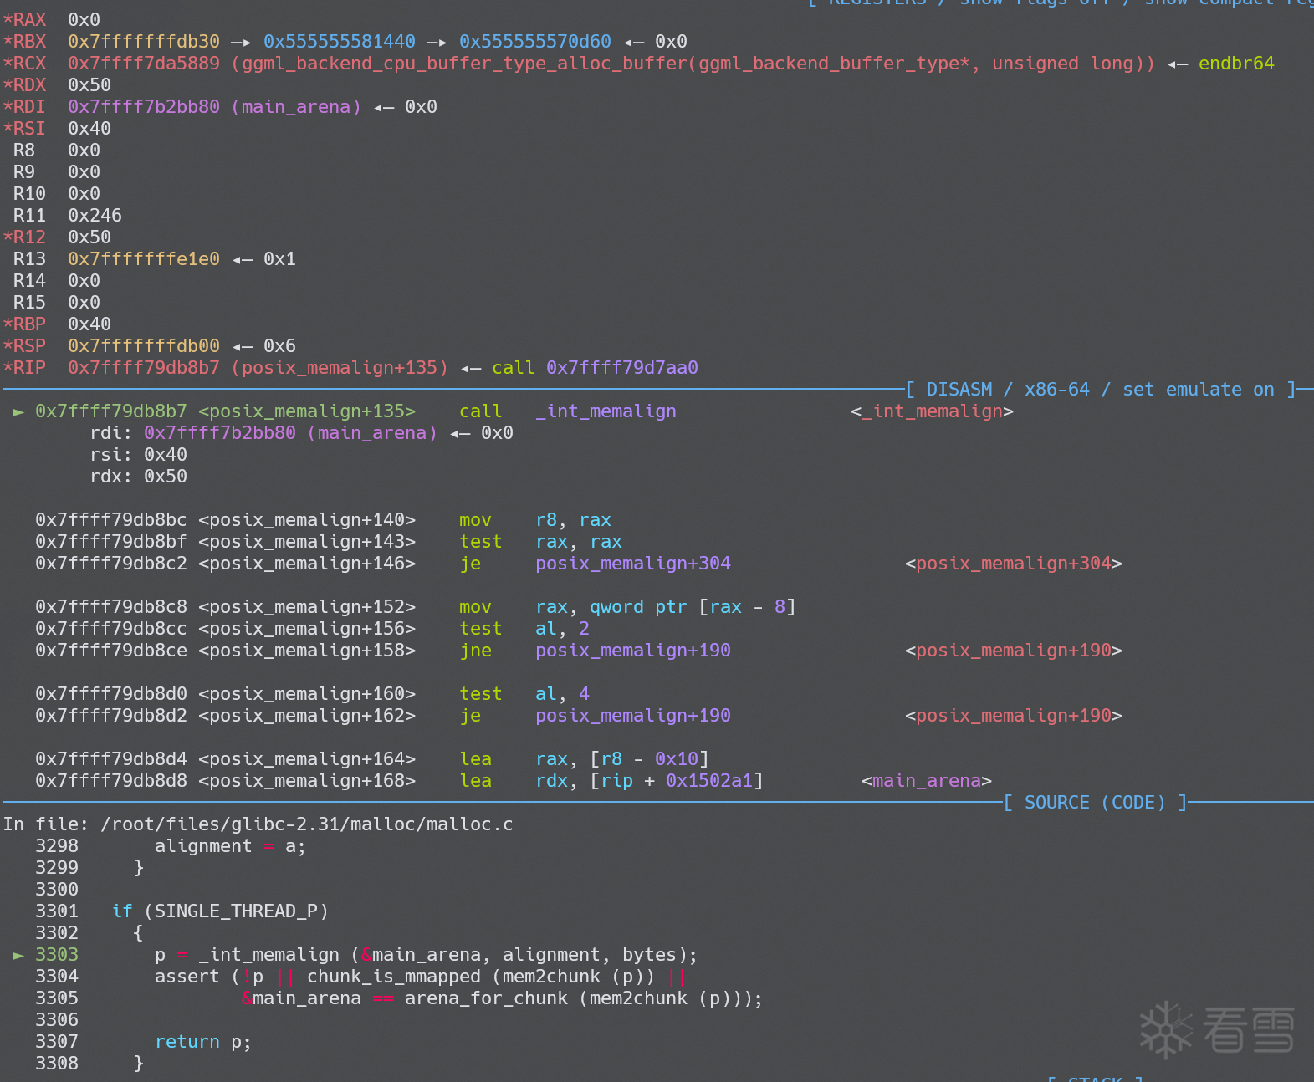Click the *RAX register name
This screenshot has height=1082, width=1314.
[25, 19]
